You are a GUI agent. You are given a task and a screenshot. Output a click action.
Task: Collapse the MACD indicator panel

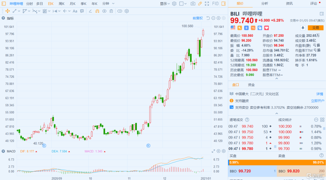coord(3,151)
